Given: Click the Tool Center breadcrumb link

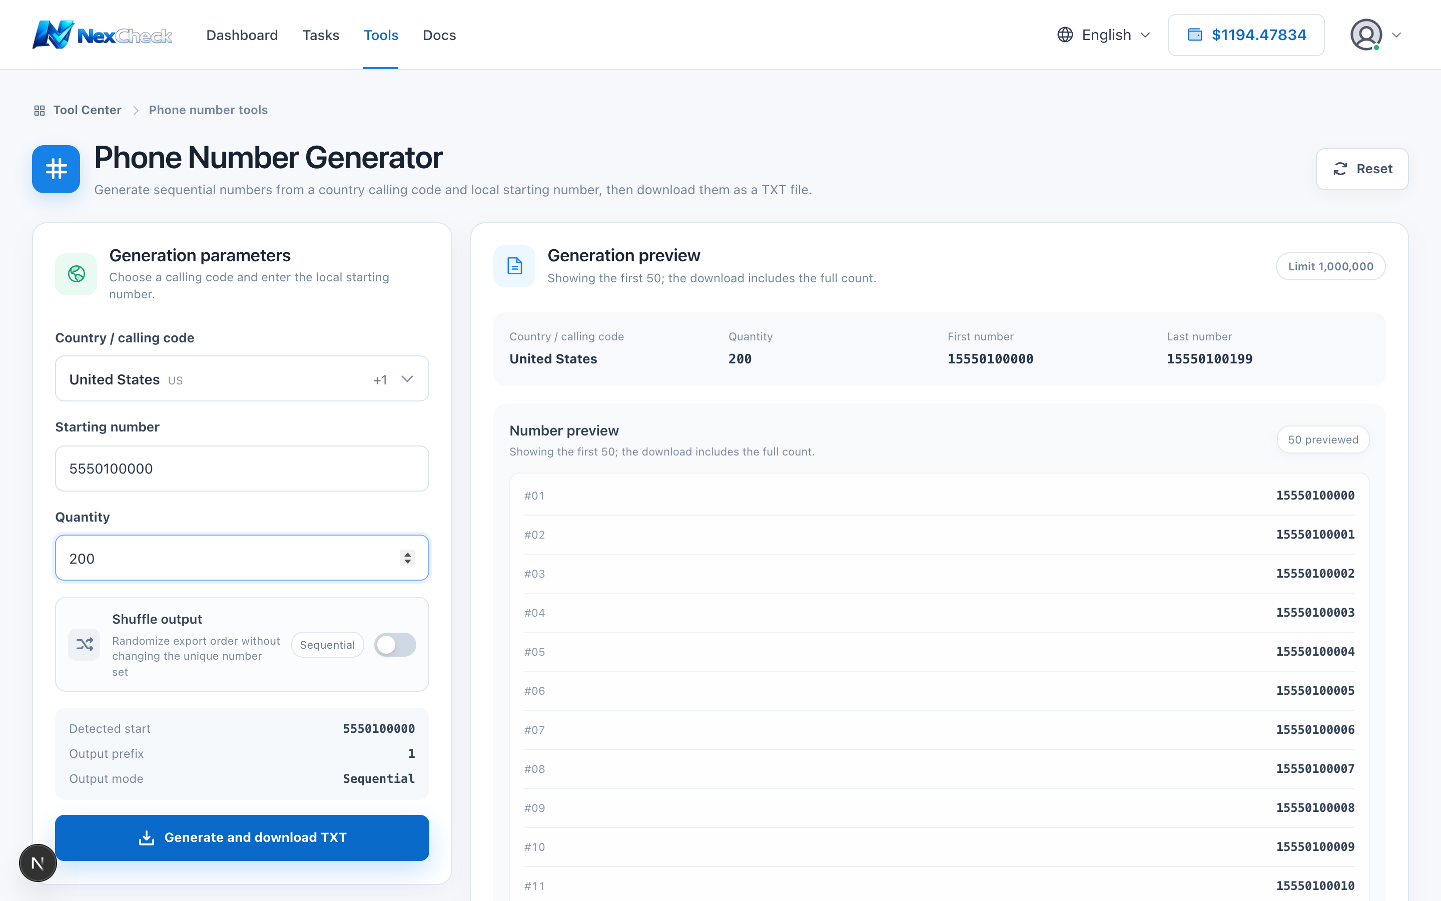Looking at the screenshot, I should pyautogui.click(x=87, y=110).
